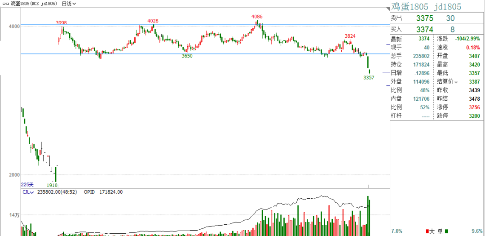The image size is (485, 236).
Task: Click the 卖出 price 3375
Action: tap(424, 18)
